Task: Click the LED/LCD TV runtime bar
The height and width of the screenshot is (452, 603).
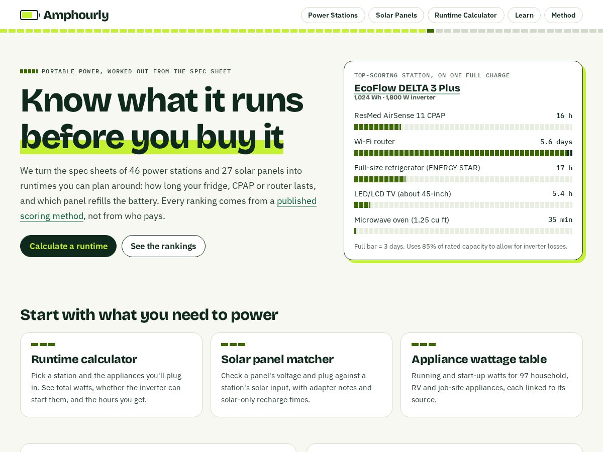Action: click(x=463, y=205)
